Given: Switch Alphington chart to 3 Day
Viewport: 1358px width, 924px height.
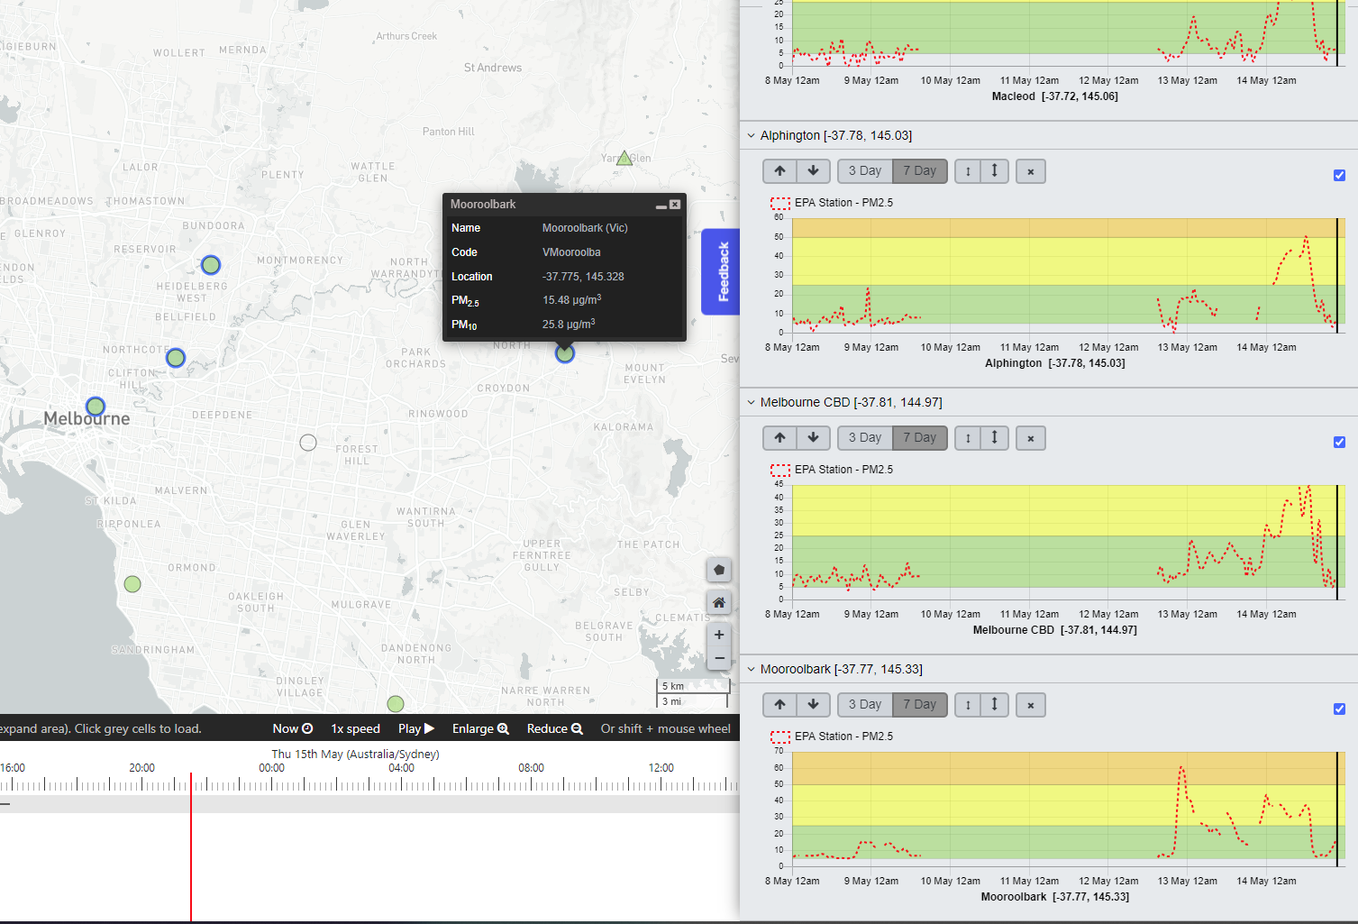Looking at the screenshot, I should click(x=865, y=171).
